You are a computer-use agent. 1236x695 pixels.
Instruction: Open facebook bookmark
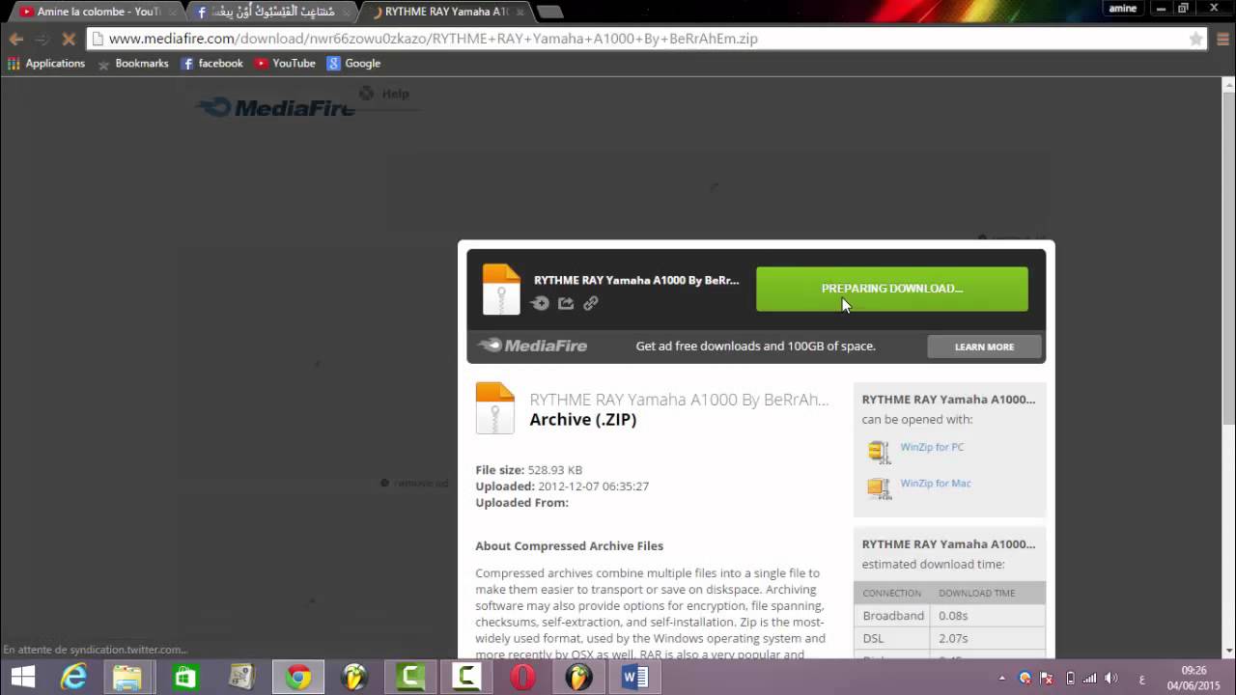pyautogui.click(x=212, y=63)
